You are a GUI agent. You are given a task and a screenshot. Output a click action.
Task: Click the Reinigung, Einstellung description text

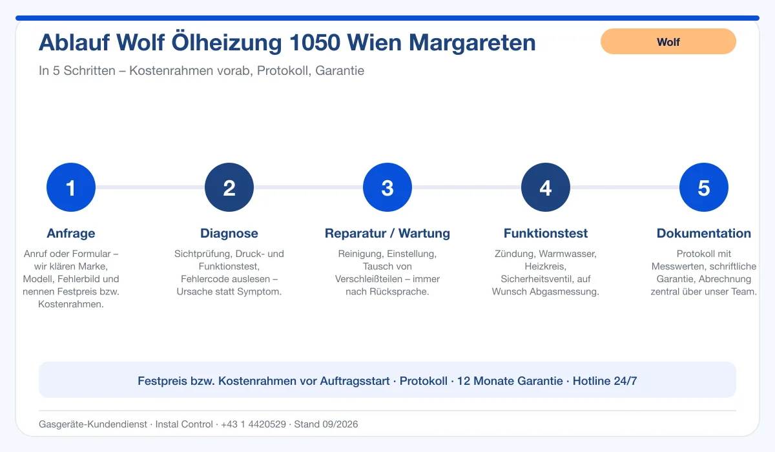pos(387,272)
